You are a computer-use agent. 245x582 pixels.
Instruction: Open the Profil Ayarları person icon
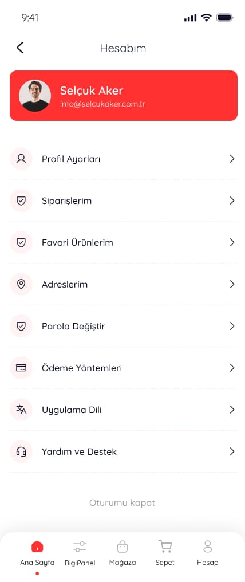(21, 159)
